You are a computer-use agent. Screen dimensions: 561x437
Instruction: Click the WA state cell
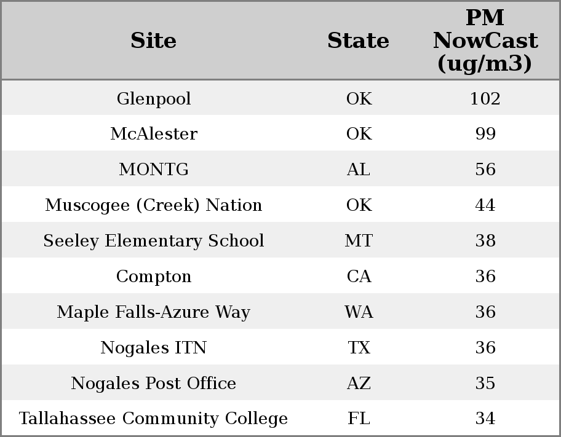coord(358,312)
